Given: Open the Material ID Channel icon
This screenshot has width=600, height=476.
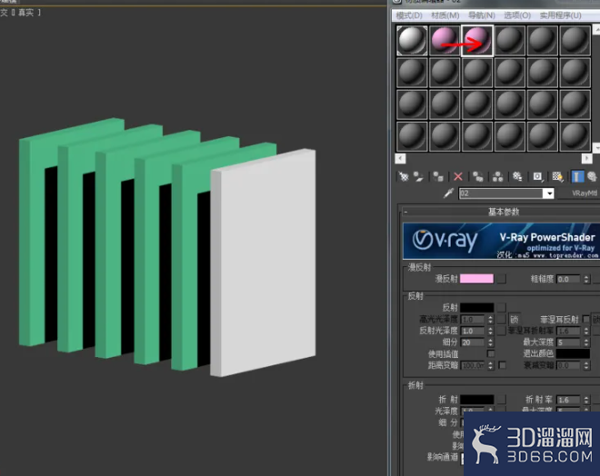Looking at the screenshot, I should click(537, 176).
